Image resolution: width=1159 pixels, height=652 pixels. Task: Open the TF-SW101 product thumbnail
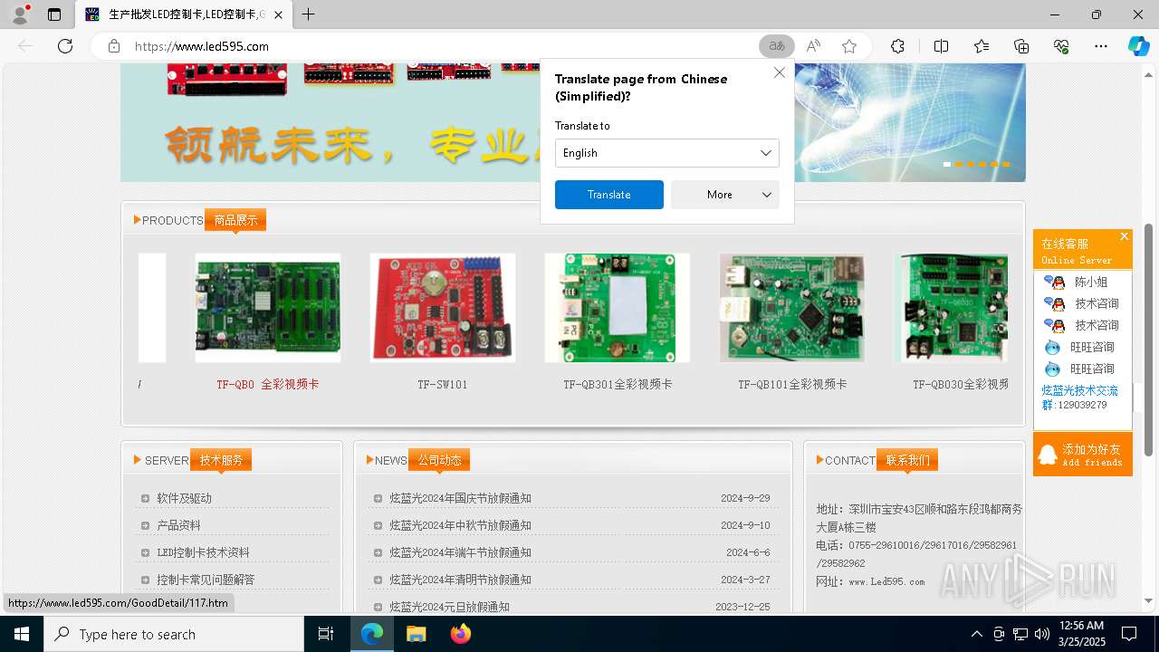pos(443,308)
